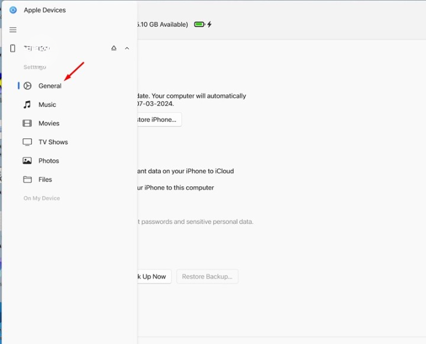Click the TV Shows monitor icon
The image size is (426, 344).
27,142
